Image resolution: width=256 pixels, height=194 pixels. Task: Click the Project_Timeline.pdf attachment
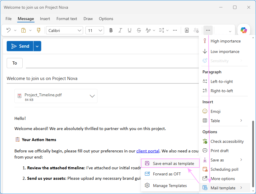(56, 96)
